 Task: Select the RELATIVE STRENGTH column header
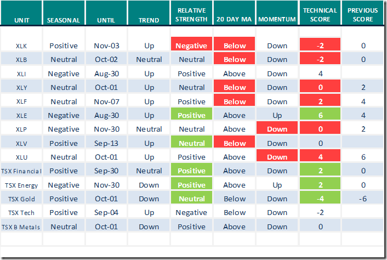coord(191,15)
